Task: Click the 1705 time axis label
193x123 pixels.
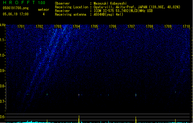Action: tap(94, 26)
